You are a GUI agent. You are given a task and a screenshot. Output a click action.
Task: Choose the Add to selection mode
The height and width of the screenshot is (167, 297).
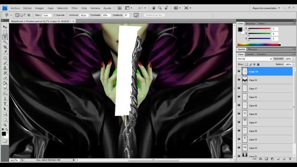point(21,15)
